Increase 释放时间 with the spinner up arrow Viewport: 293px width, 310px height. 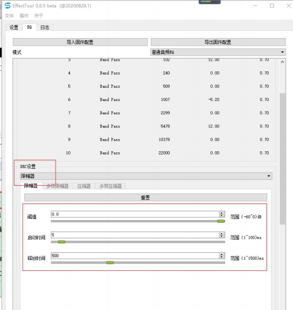[x=222, y=254]
